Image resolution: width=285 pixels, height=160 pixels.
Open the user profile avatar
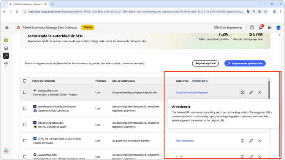[278, 27]
